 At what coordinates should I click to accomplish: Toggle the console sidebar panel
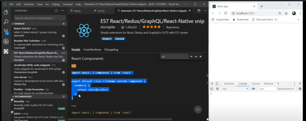(x=212, y=89)
